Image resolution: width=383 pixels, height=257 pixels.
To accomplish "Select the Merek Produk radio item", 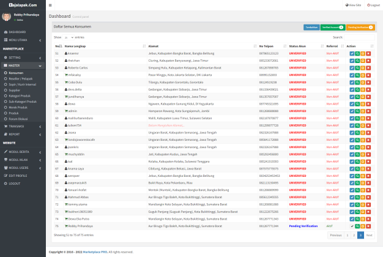I will (x=18, y=107).
